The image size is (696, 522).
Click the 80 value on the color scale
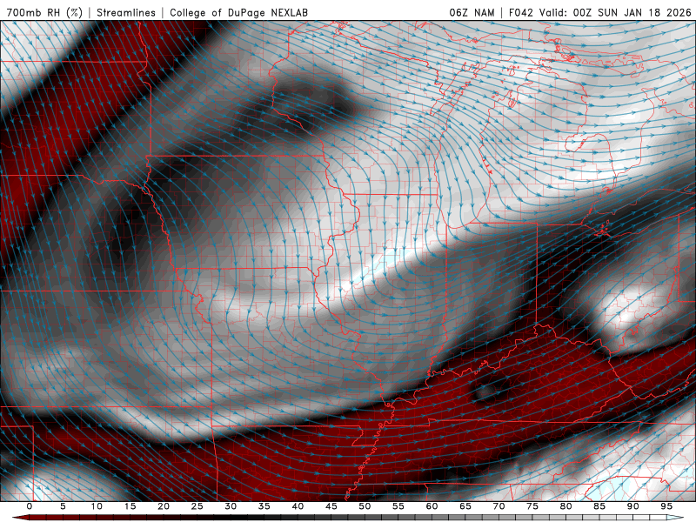[x=565, y=506]
